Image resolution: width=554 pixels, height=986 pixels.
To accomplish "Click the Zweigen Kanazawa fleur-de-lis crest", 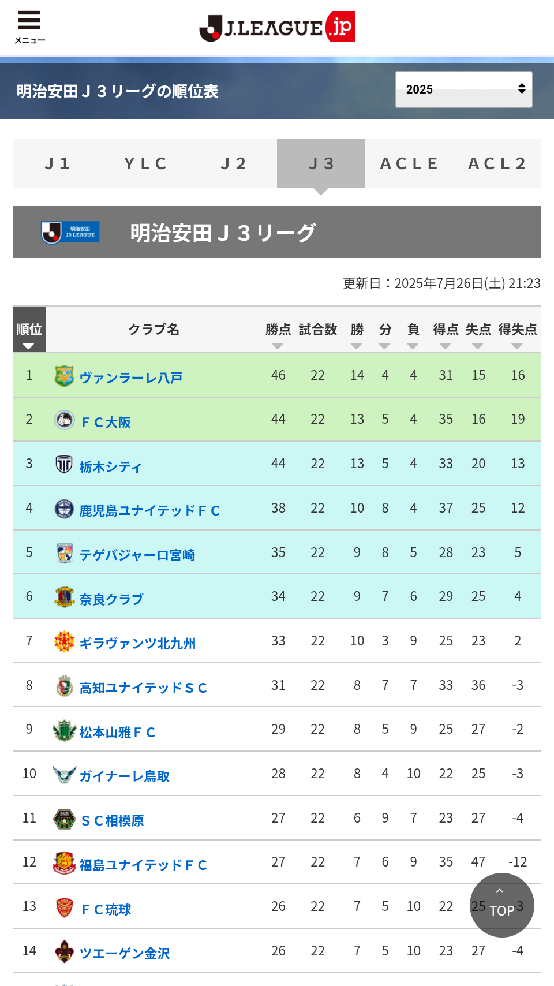I will [x=64, y=951].
